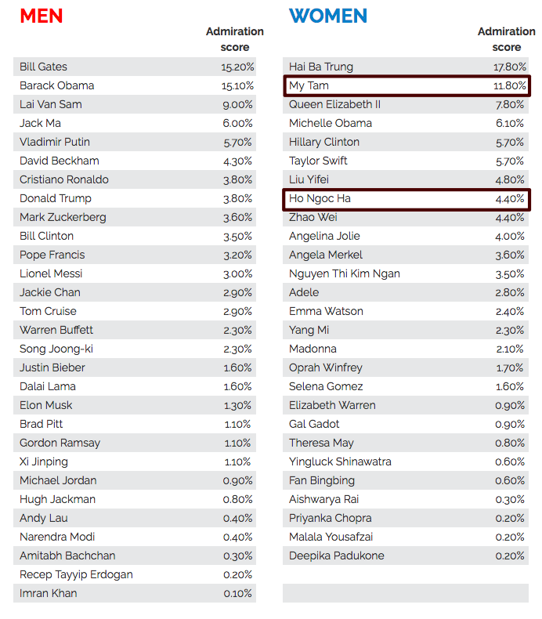The image size is (542, 619).
Task: Select the Lai Van Sam row
Action: click(x=135, y=104)
